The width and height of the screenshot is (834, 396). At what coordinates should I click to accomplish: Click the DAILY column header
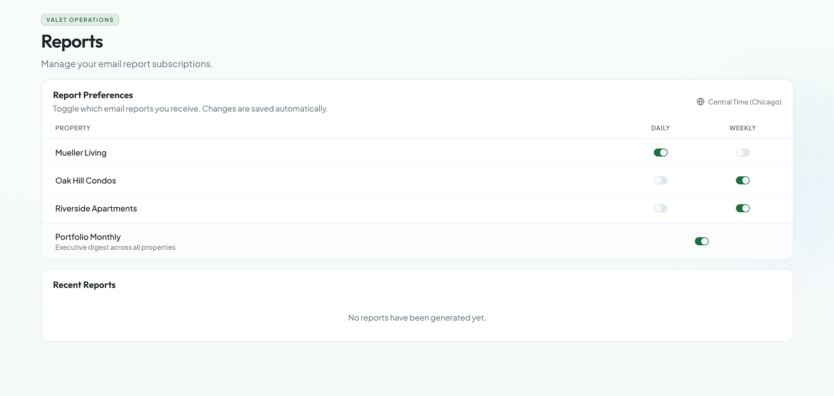tap(660, 128)
